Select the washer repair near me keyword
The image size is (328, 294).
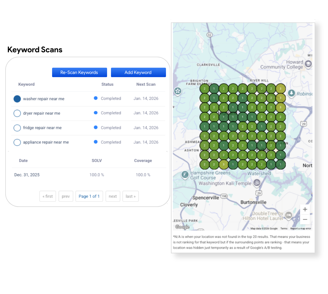coord(17,99)
